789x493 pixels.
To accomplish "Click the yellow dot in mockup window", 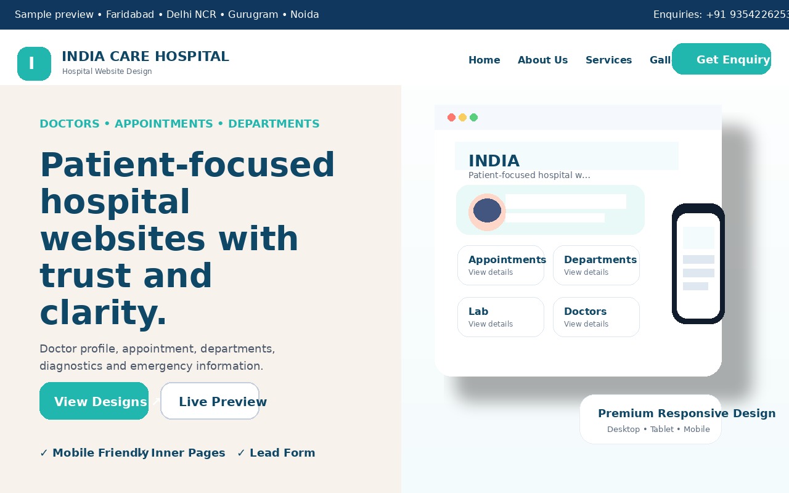I will (x=462, y=118).
